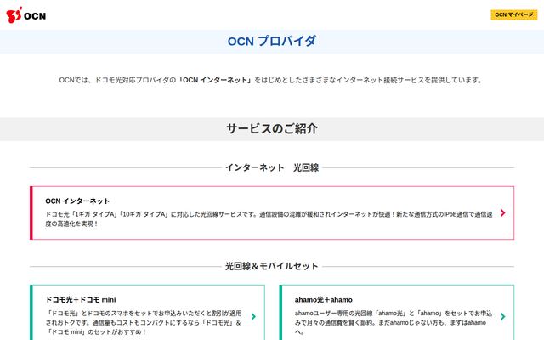The width and height of the screenshot is (544, 340).
Task: Open the OCN インターネット service card
Action: pos(272,212)
